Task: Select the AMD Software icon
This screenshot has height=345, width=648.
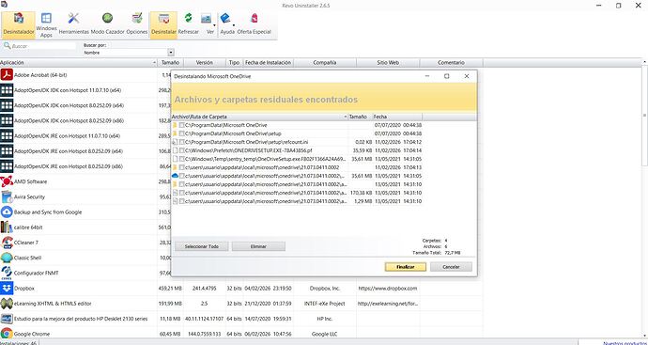Action: [x=7, y=181]
